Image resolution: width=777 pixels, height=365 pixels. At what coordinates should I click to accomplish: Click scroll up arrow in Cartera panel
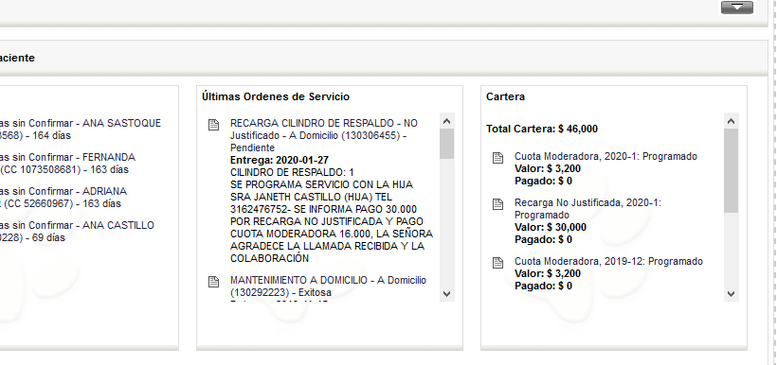pos(732,121)
